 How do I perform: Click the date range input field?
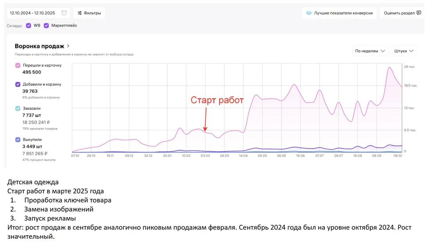pos(38,13)
